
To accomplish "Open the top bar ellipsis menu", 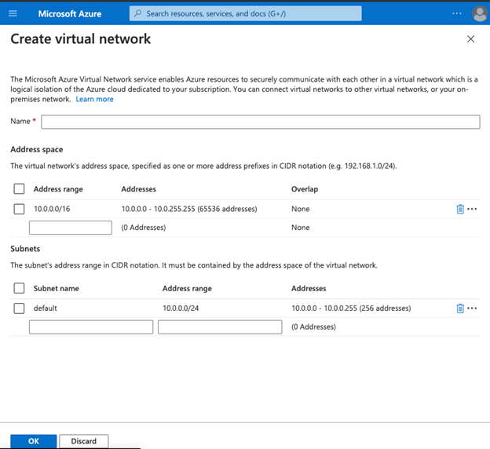I will (457, 13).
